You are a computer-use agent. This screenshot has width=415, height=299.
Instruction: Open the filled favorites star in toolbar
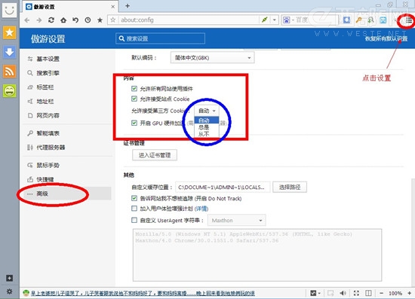coord(100,20)
